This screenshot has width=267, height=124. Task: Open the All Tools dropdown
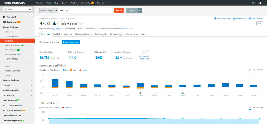point(17,10)
